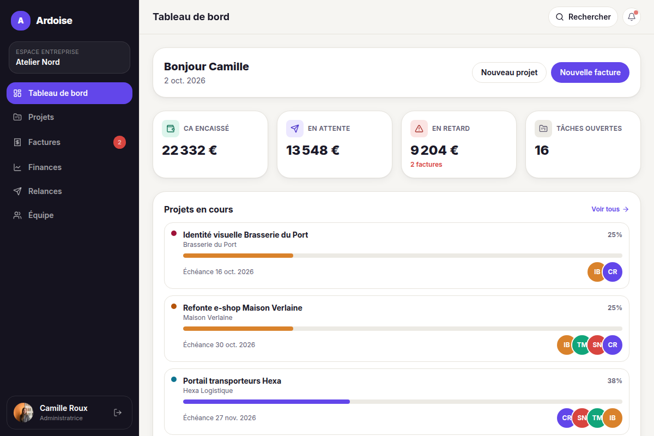
Task: Click the IB avatar on Maison Verlaine project
Action: [x=567, y=345]
